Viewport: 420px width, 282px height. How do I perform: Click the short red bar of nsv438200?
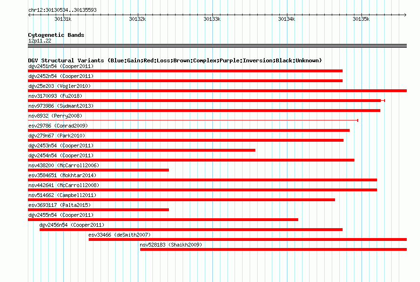pos(98,170)
